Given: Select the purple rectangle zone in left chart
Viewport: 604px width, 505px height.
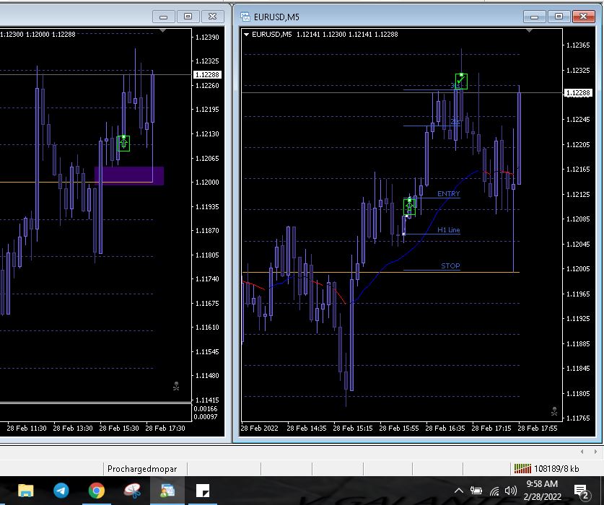Looking at the screenshot, I should 129,176.
